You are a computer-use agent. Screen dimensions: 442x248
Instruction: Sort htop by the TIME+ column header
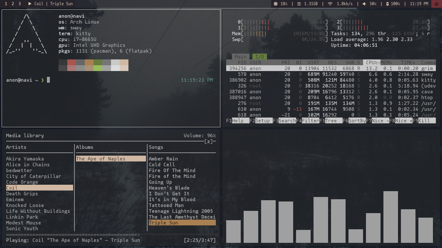click(408, 63)
